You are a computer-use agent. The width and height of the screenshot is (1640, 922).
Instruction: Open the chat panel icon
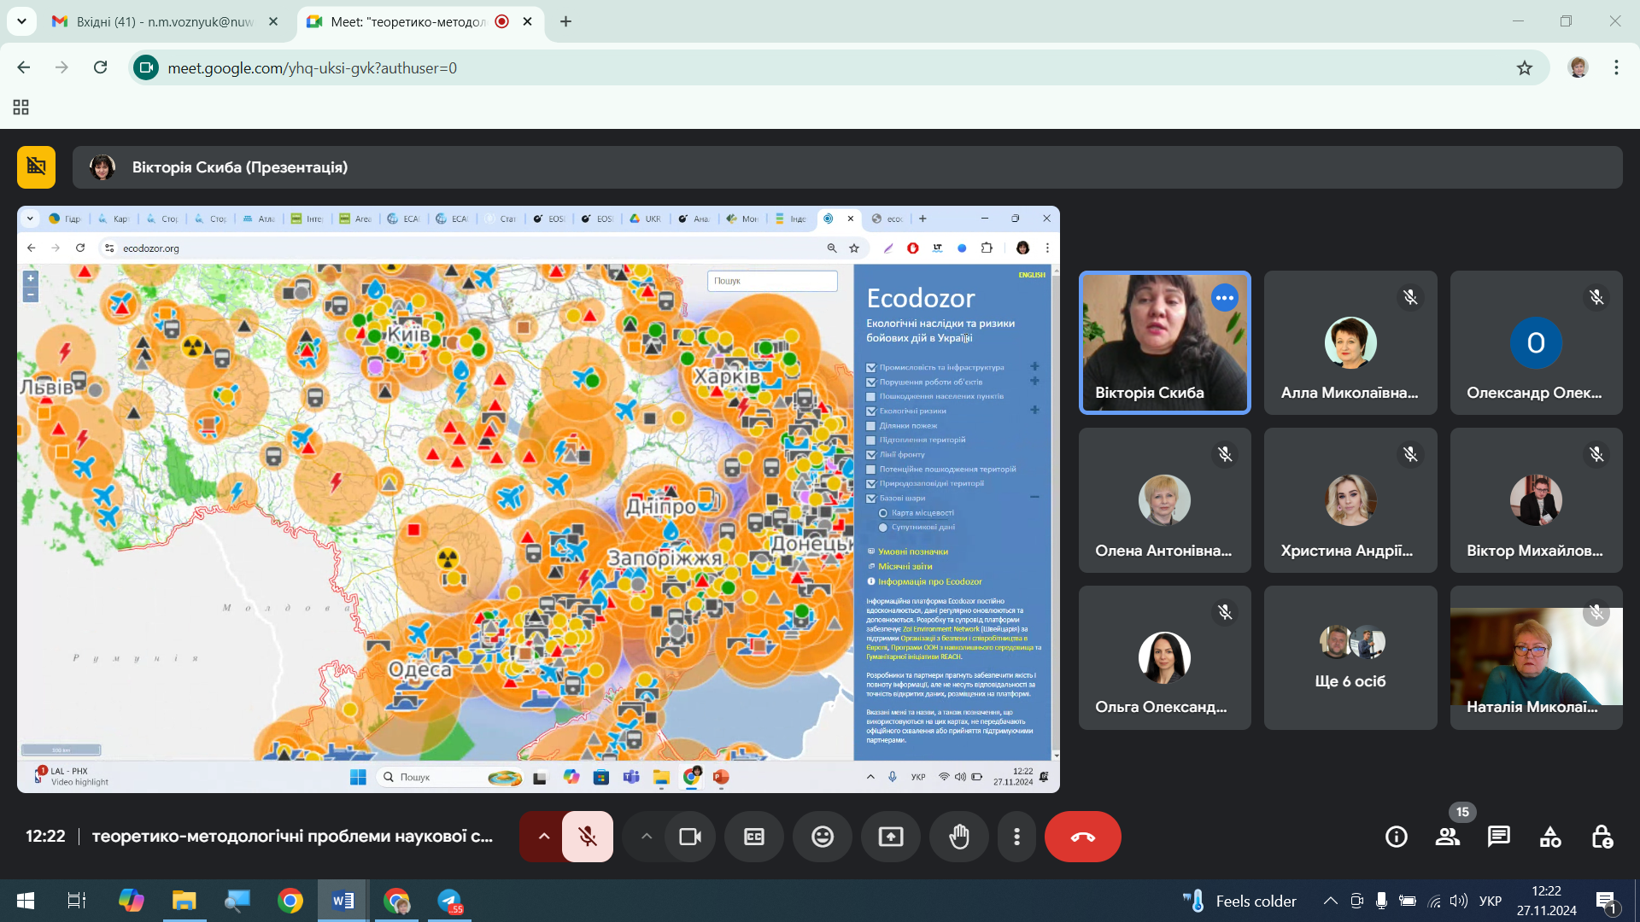pyautogui.click(x=1499, y=837)
